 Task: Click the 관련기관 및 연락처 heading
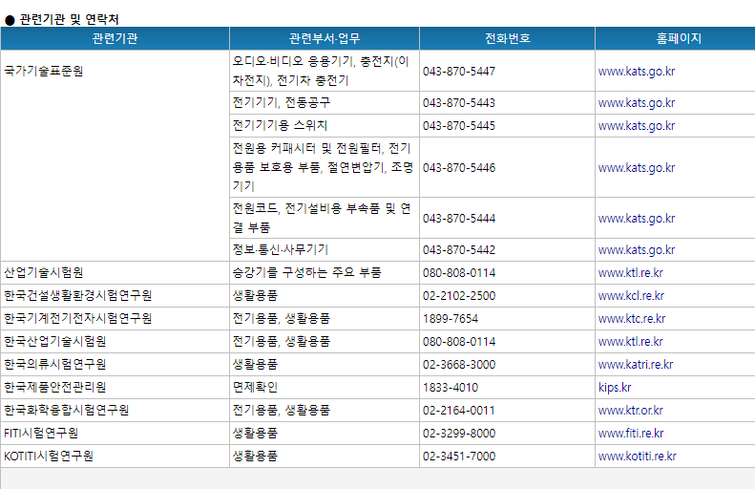(69, 19)
